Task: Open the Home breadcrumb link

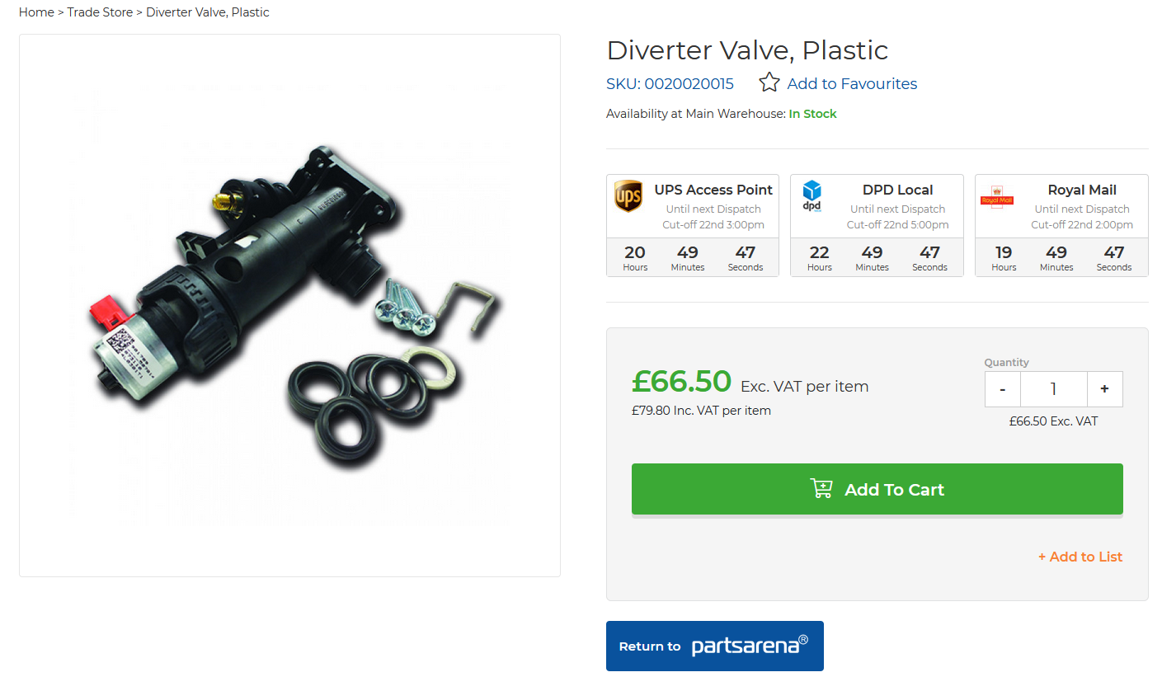Action: point(36,12)
